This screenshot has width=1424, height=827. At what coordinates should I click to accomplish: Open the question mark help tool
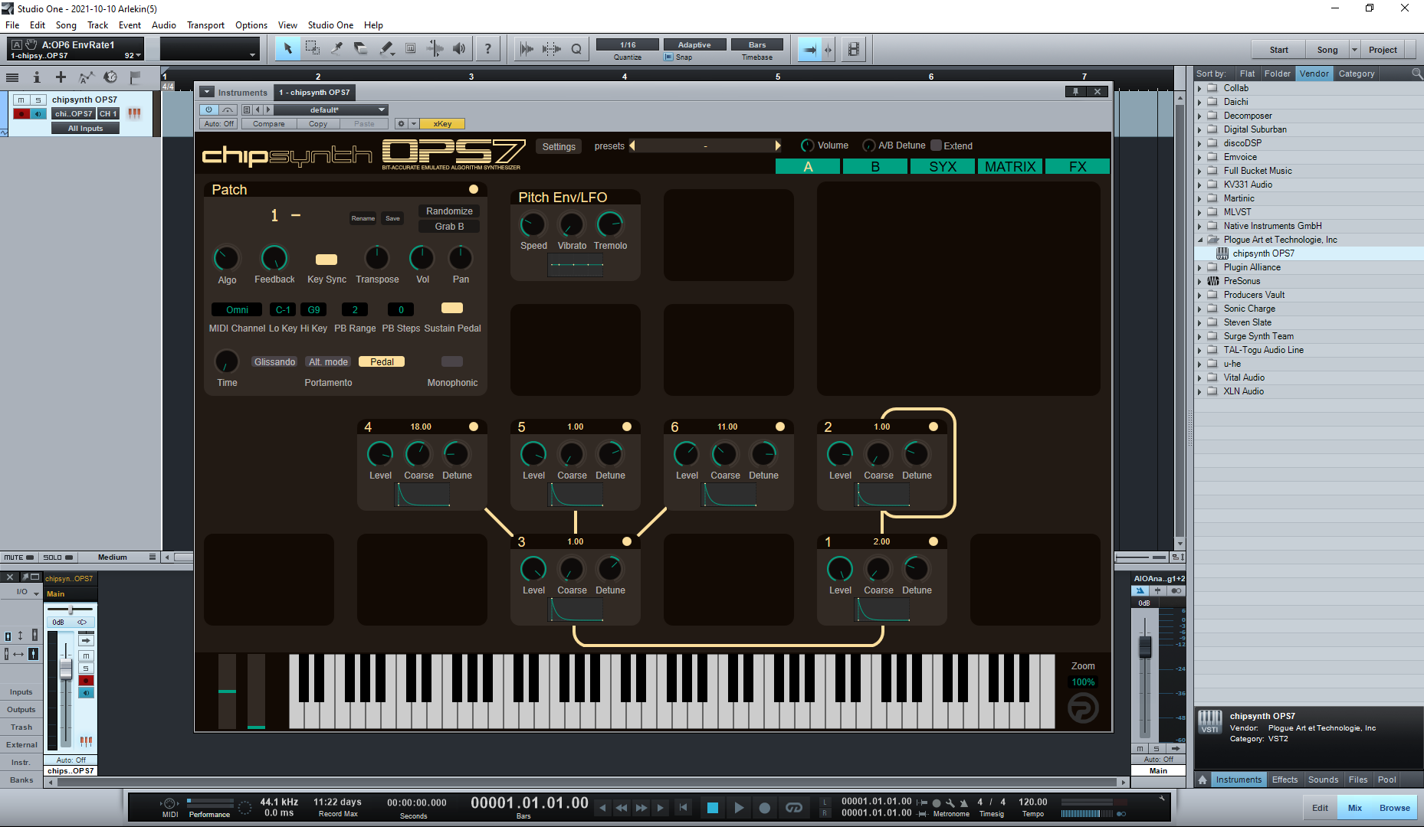pyautogui.click(x=487, y=49)
